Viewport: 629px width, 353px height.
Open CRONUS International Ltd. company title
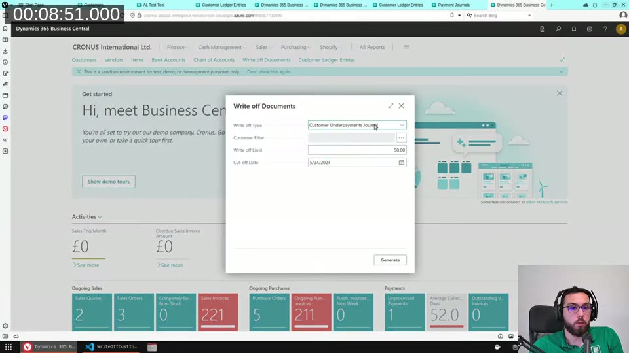click(x=112, y=47)
